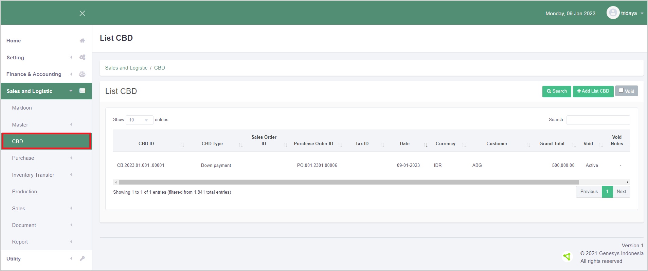The width and height of the screenshot is (648, 271).
Task: Click the Setting gears icon
Action: [82, 57]
